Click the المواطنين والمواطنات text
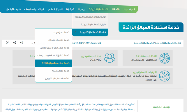This screenshot has width=187, height=112. coord(144,60)
